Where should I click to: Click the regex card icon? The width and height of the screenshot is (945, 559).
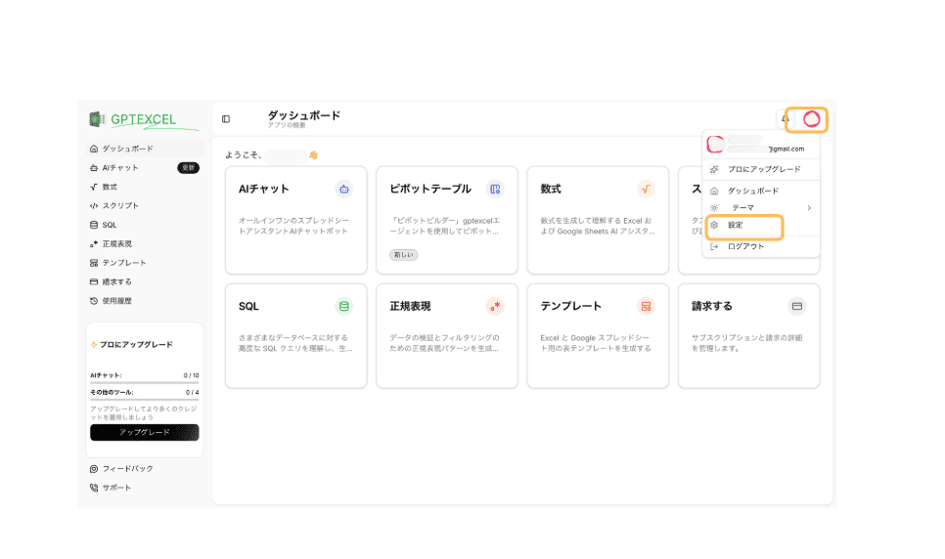coord(495,306)
